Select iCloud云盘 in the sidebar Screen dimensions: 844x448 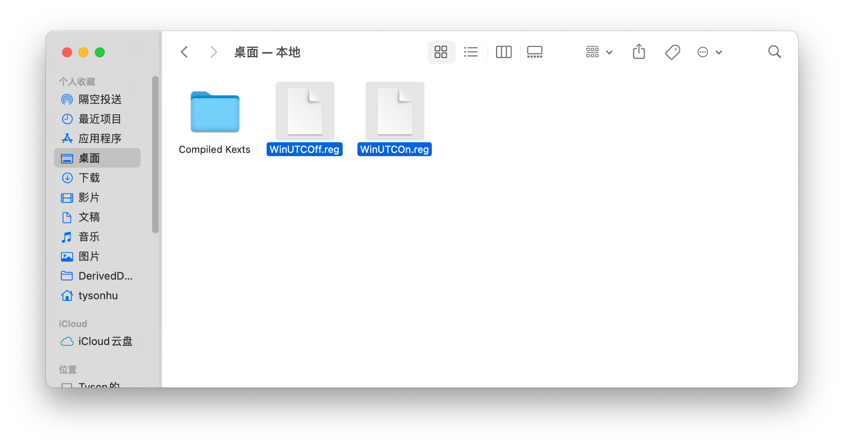(x=105, y=341)
